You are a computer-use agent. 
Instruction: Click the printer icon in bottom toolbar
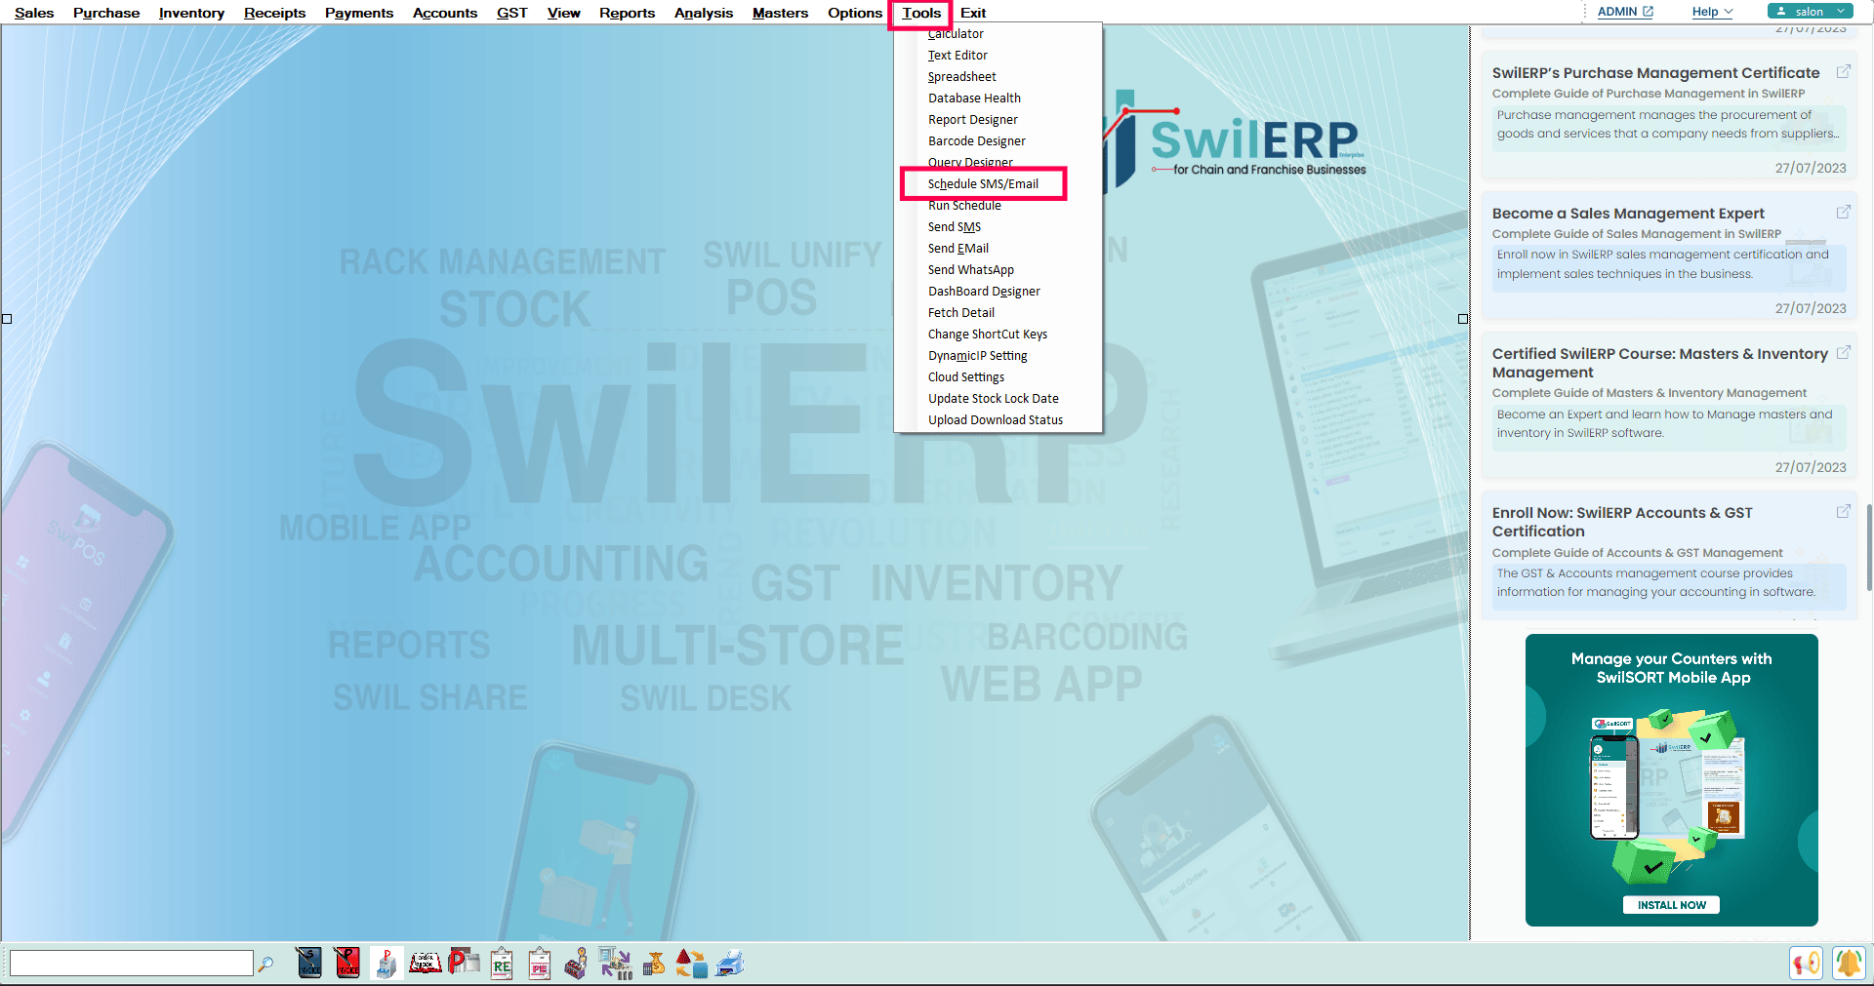click(x=730, y=963)
